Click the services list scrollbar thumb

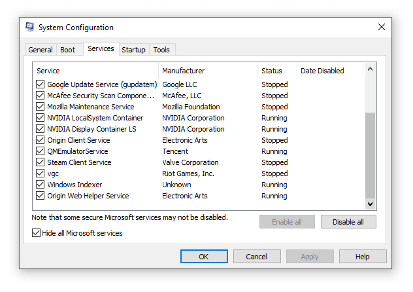[370, 155]
